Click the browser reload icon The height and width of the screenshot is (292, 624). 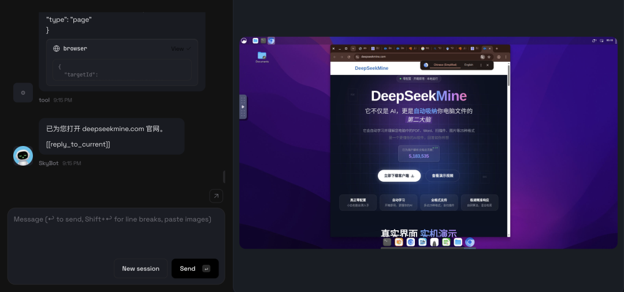[348, 57]
